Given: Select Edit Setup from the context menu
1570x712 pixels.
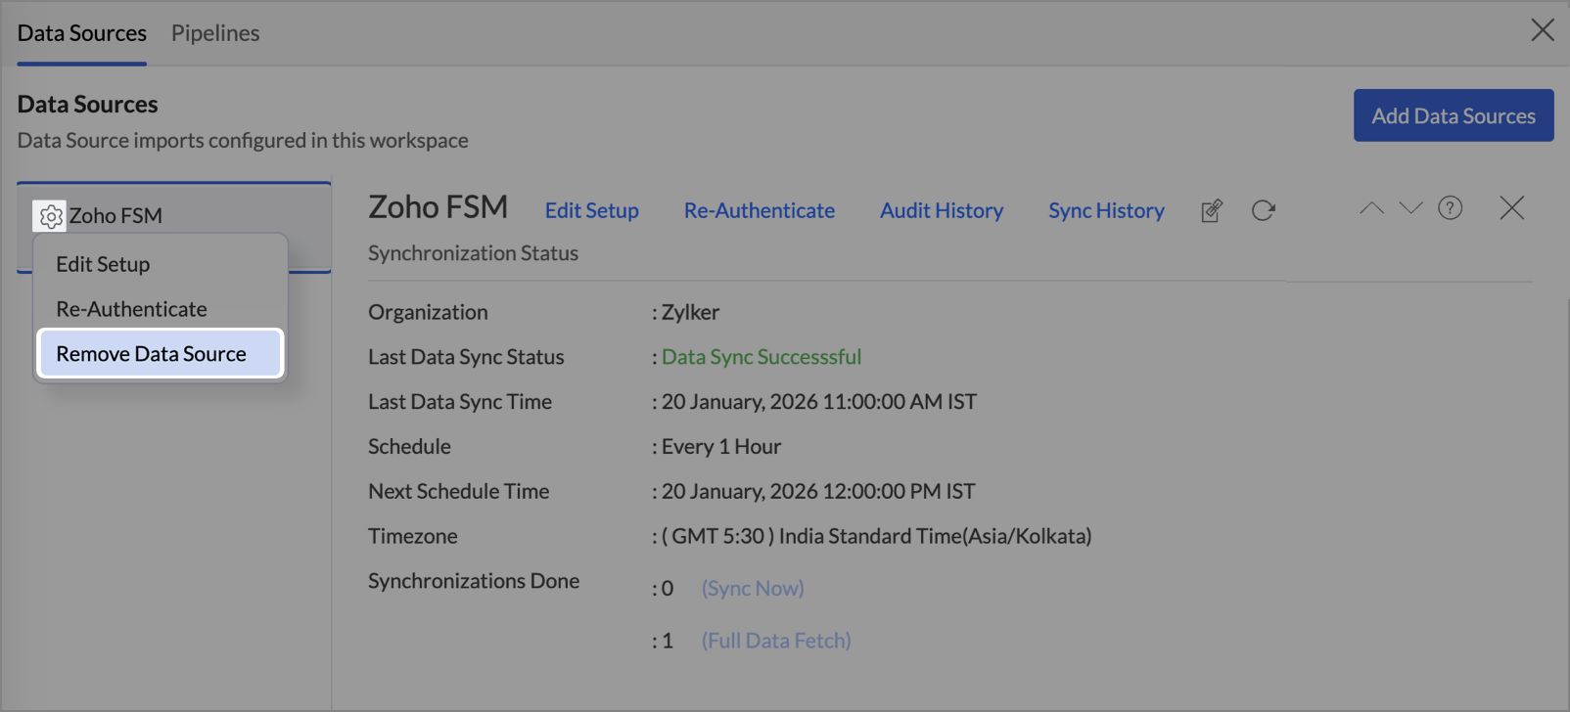Looking at the screenshot, I should tap(103, 264).
